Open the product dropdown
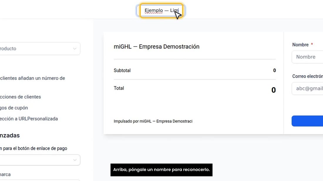This screenshot has width=323, height=181. click(40, 49)
